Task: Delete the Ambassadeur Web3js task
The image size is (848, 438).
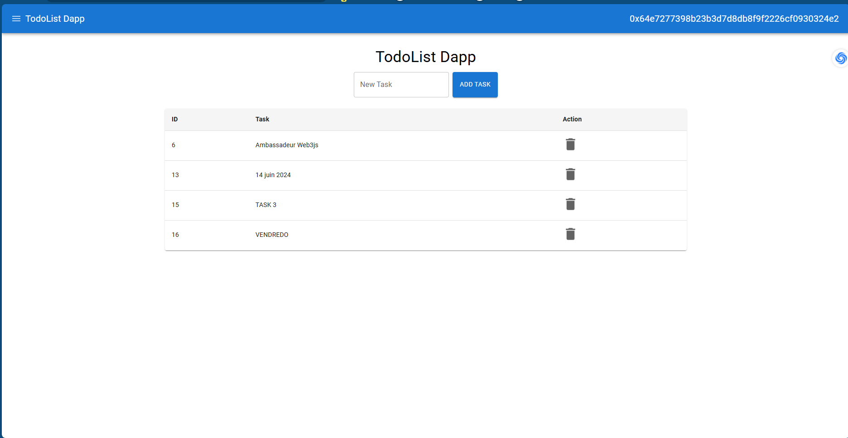Action: click(570, 144)
